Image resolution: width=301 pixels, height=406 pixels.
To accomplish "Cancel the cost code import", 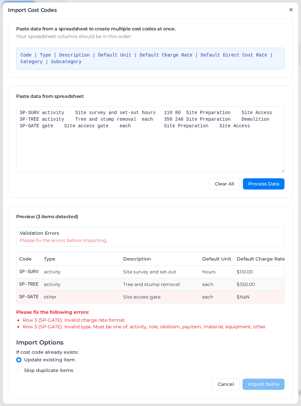I will pyautogui.click(x=226, y=384).
